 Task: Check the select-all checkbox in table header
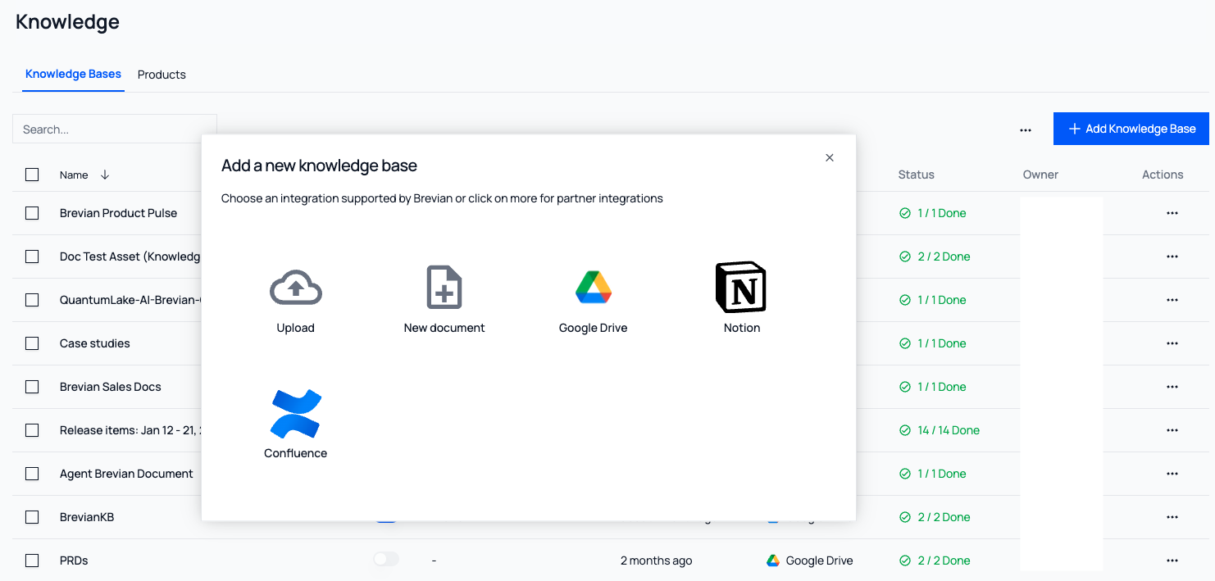(x=32, y=175)
